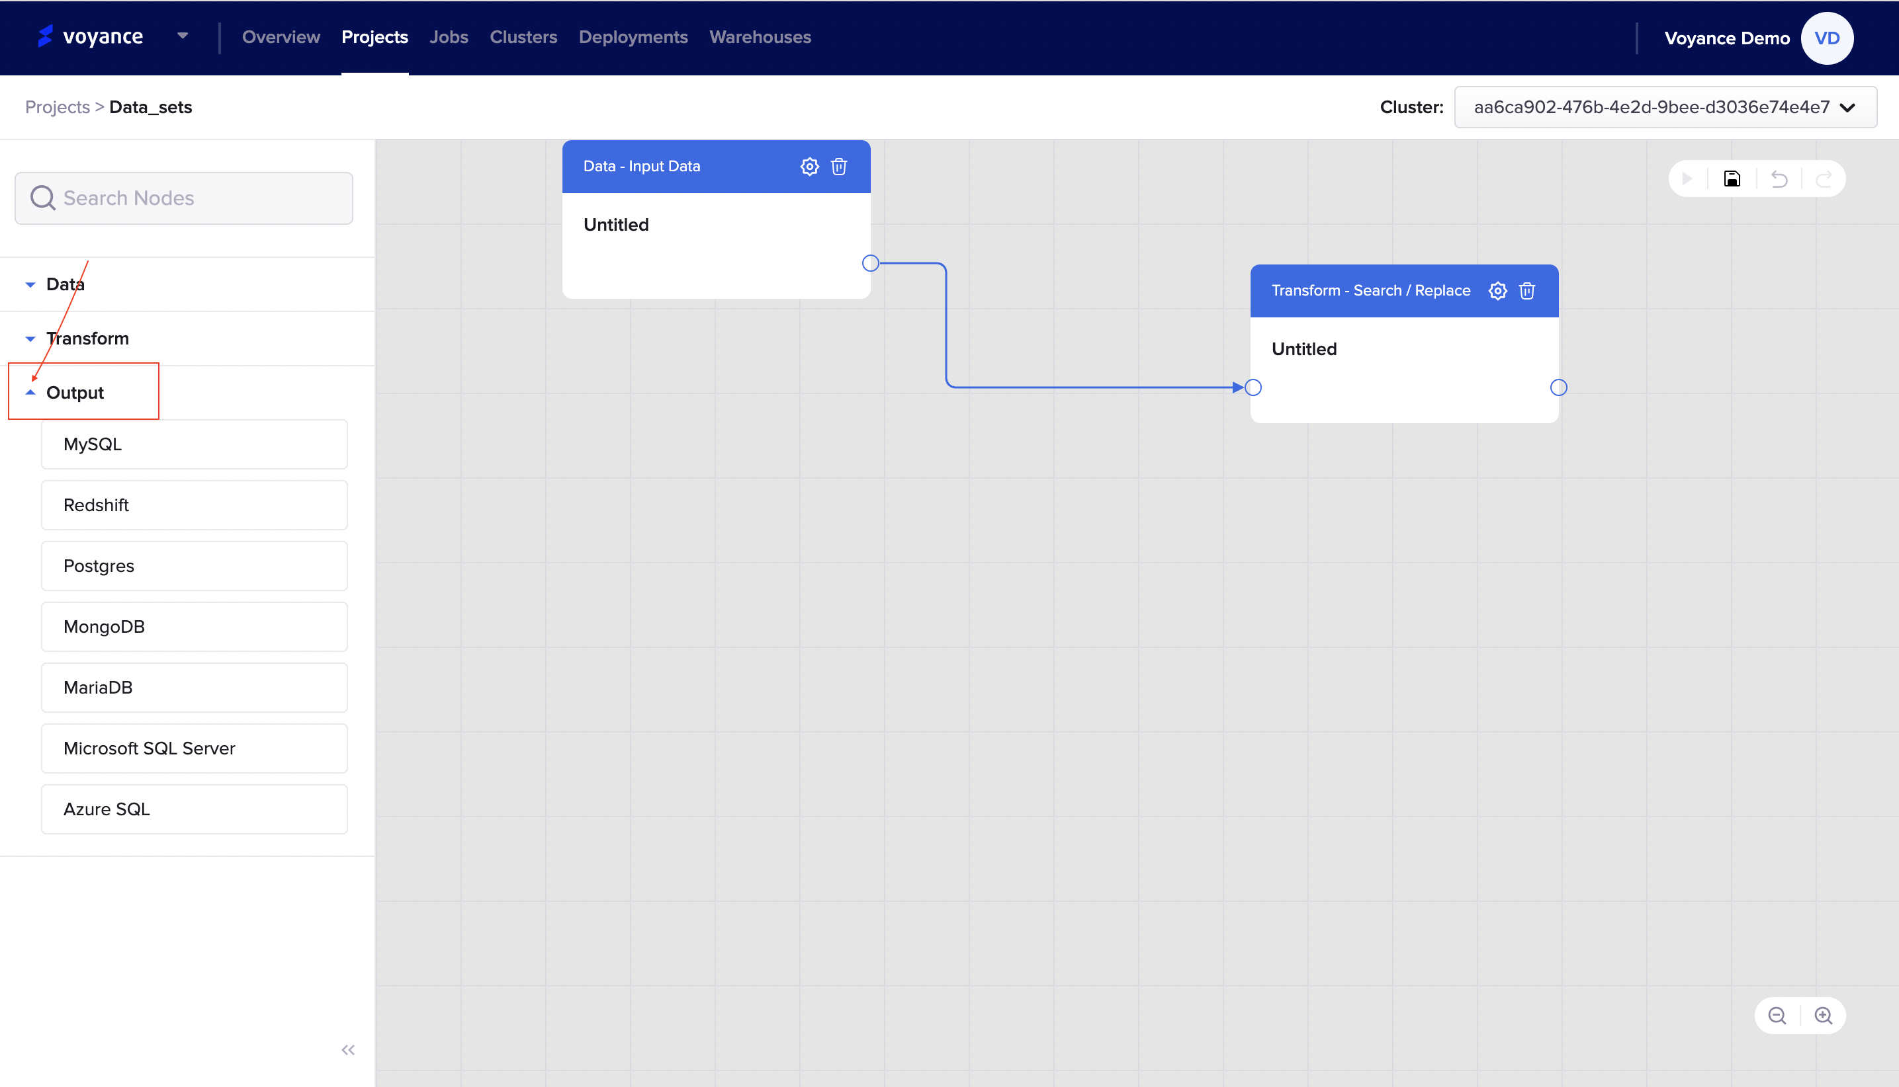Expand the Data node category

tap(65, 284)
